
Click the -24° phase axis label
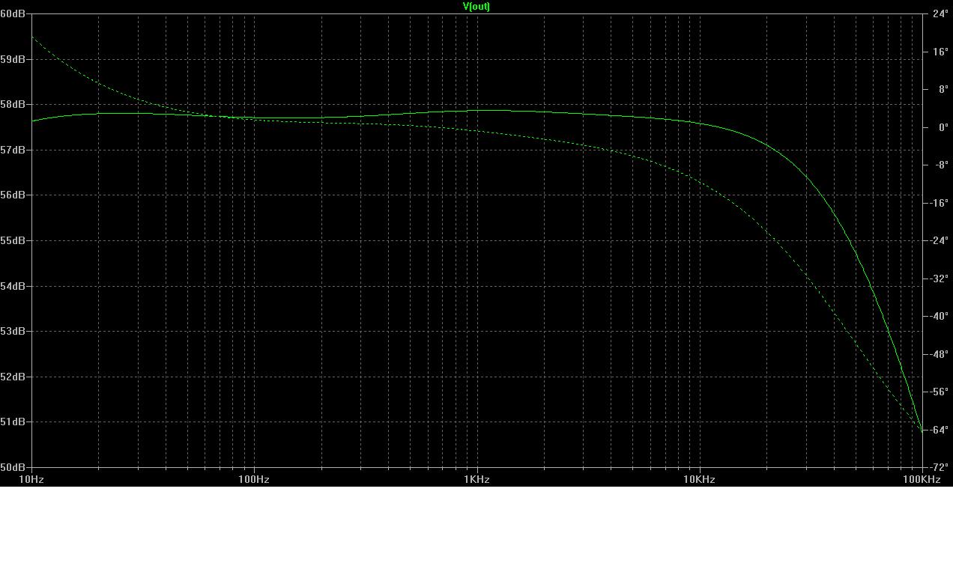point(940,240)
